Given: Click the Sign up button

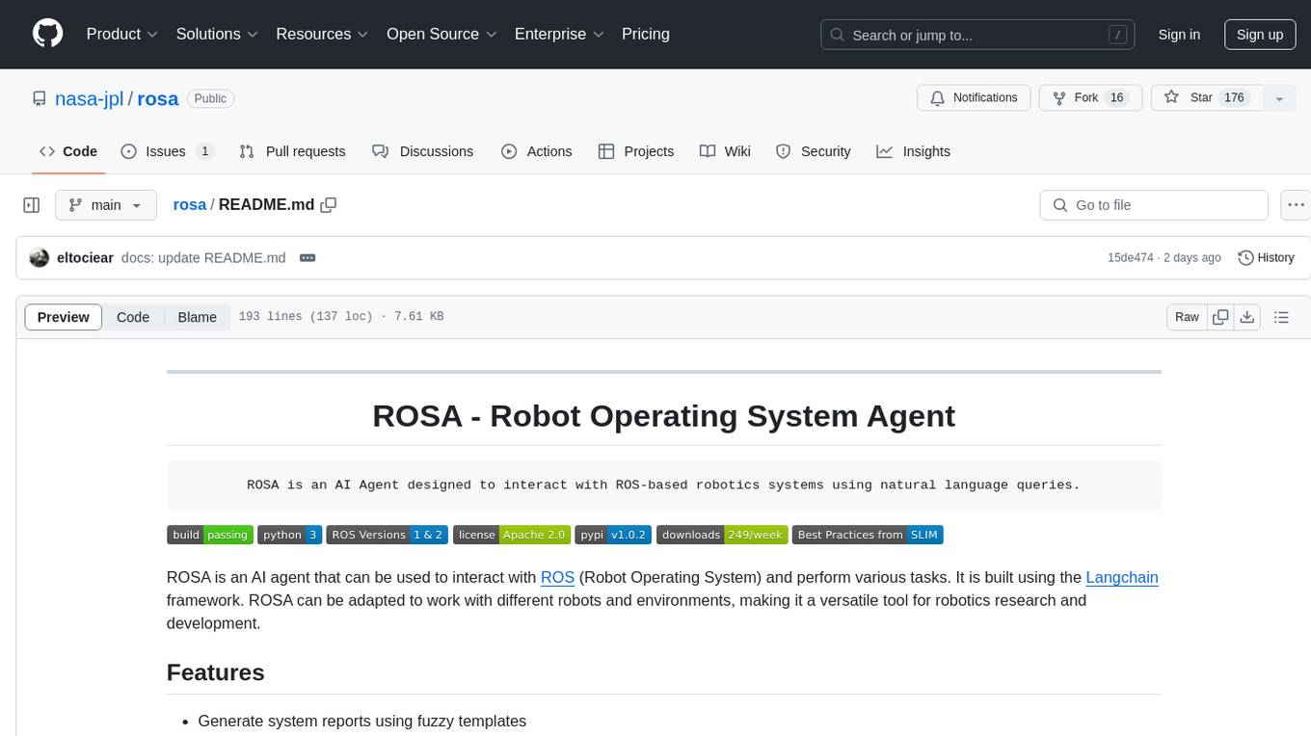Looking at the screenshot, I should [1260, 35].
